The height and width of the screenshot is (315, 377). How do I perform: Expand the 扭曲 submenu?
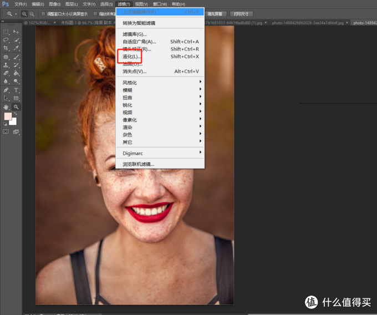pos(160,98)
